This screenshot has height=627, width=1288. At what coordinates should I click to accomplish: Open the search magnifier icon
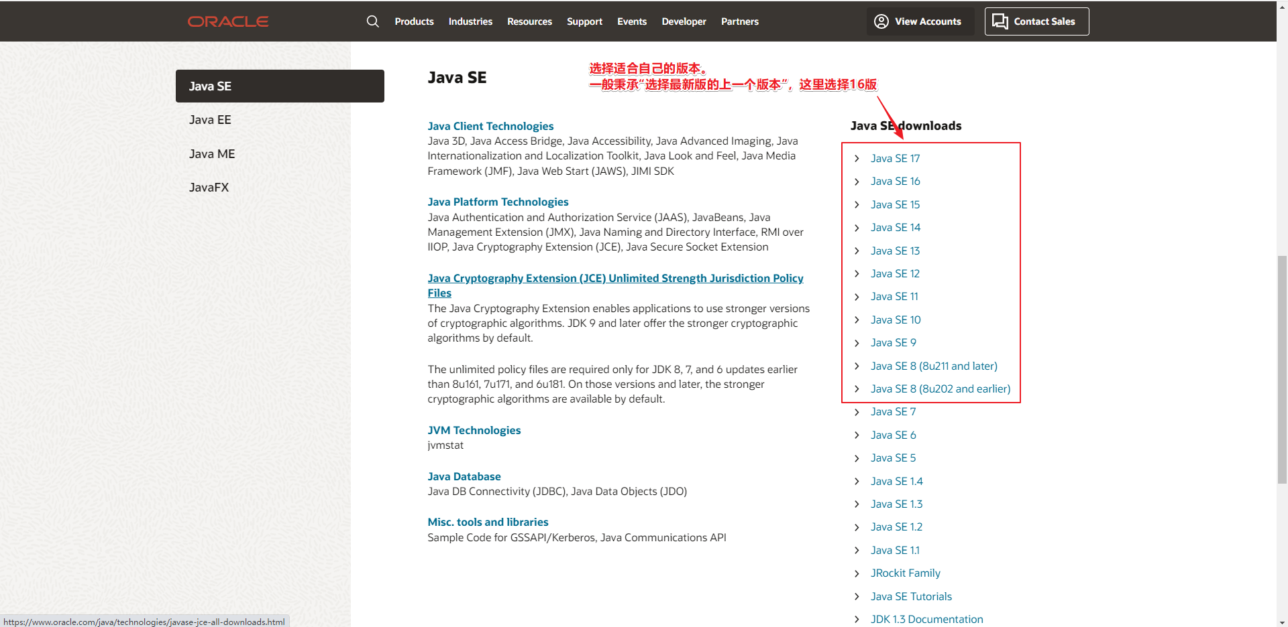point(373,21)
